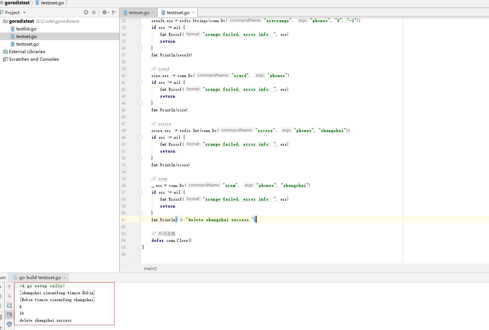Click console line 'delete shangshai success.'
This screenshot has width=489, height=330.
(46, 320)
